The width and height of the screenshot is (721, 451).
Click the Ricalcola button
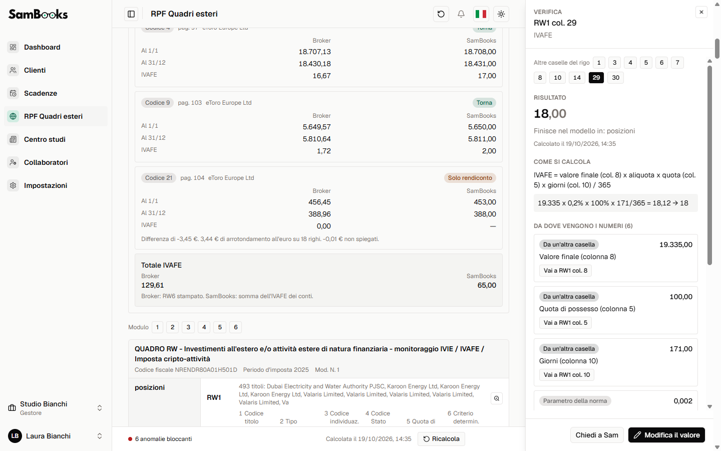tap(442, 439)
